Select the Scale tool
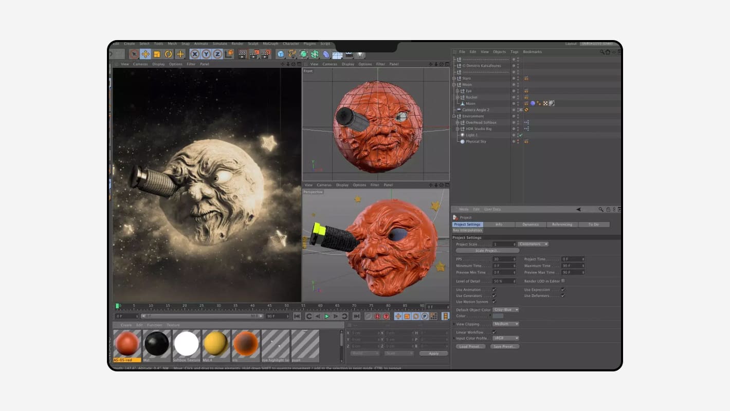Image resolution: width=730 pixels, height=411 pixels. (x=156, y=54)
